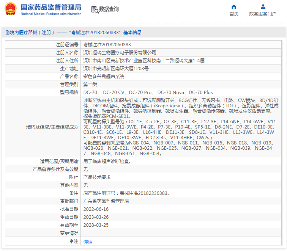The image size is (287, 251).
Task: Click remark 原产品注册证号 value
Action: (127, 193)
